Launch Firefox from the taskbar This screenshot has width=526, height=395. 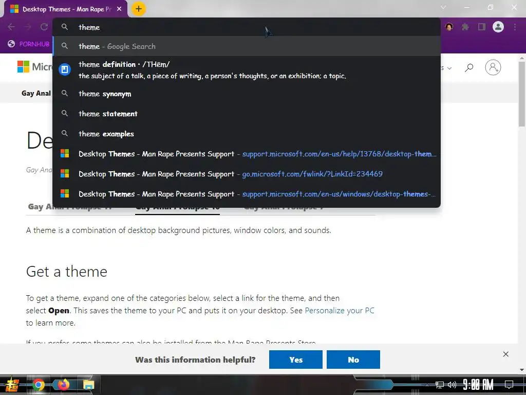(63, 385)
